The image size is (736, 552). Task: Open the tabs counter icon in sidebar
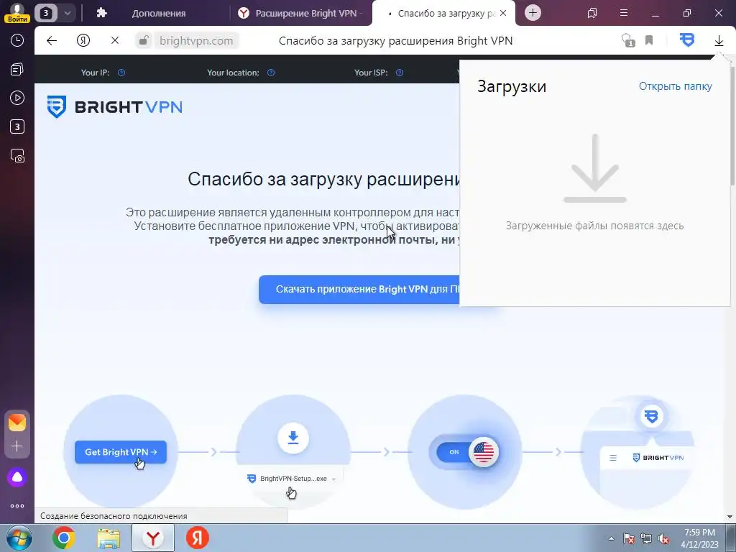tap(17, 126)
